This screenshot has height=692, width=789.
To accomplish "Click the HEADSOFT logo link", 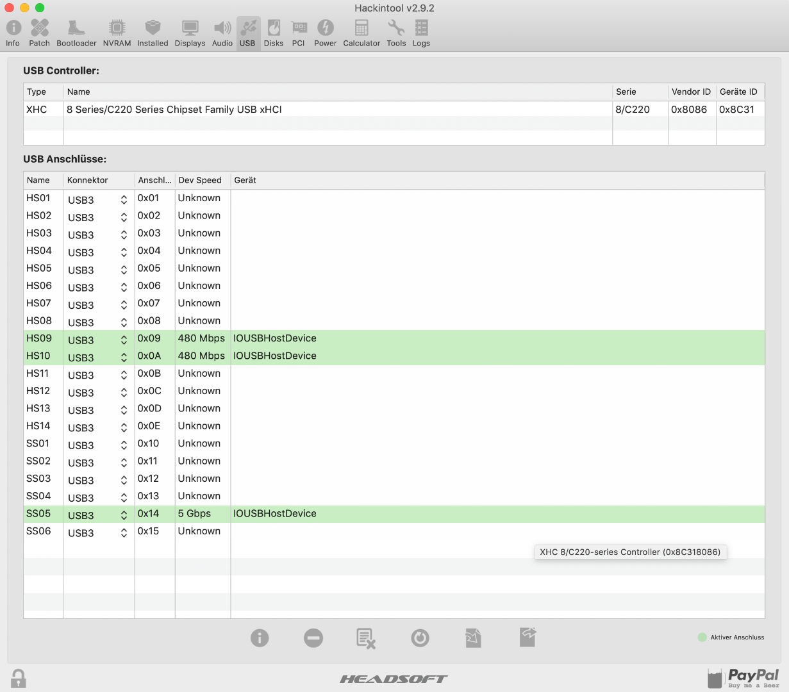I will point(394,679).
